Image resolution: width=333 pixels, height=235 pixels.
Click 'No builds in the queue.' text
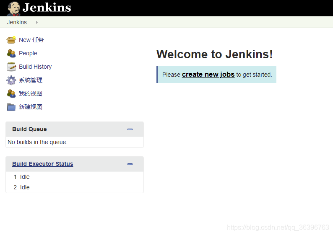click(x=38, y=142)
